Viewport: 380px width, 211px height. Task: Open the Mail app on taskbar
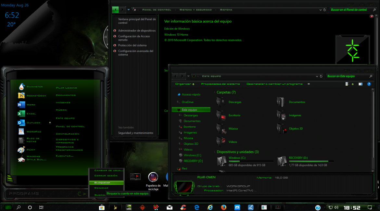(x=170, y=207)
